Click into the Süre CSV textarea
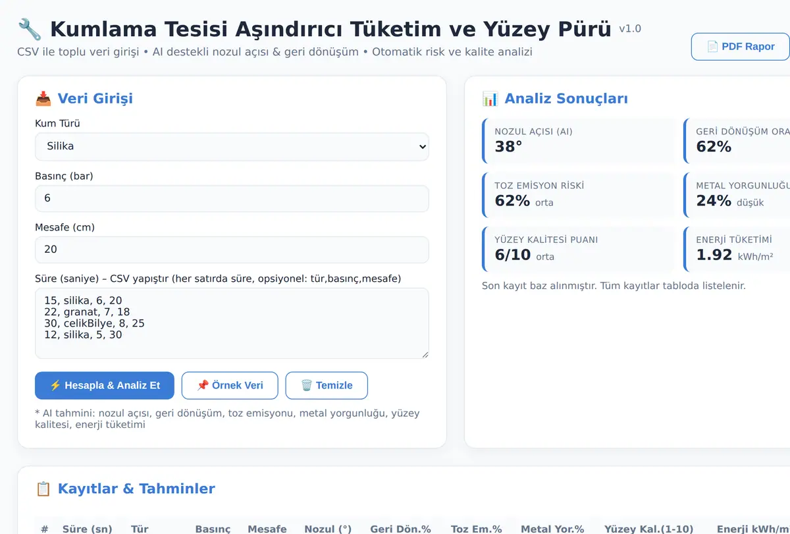Screen dimensions: 790x534 (x=232, y=323)
